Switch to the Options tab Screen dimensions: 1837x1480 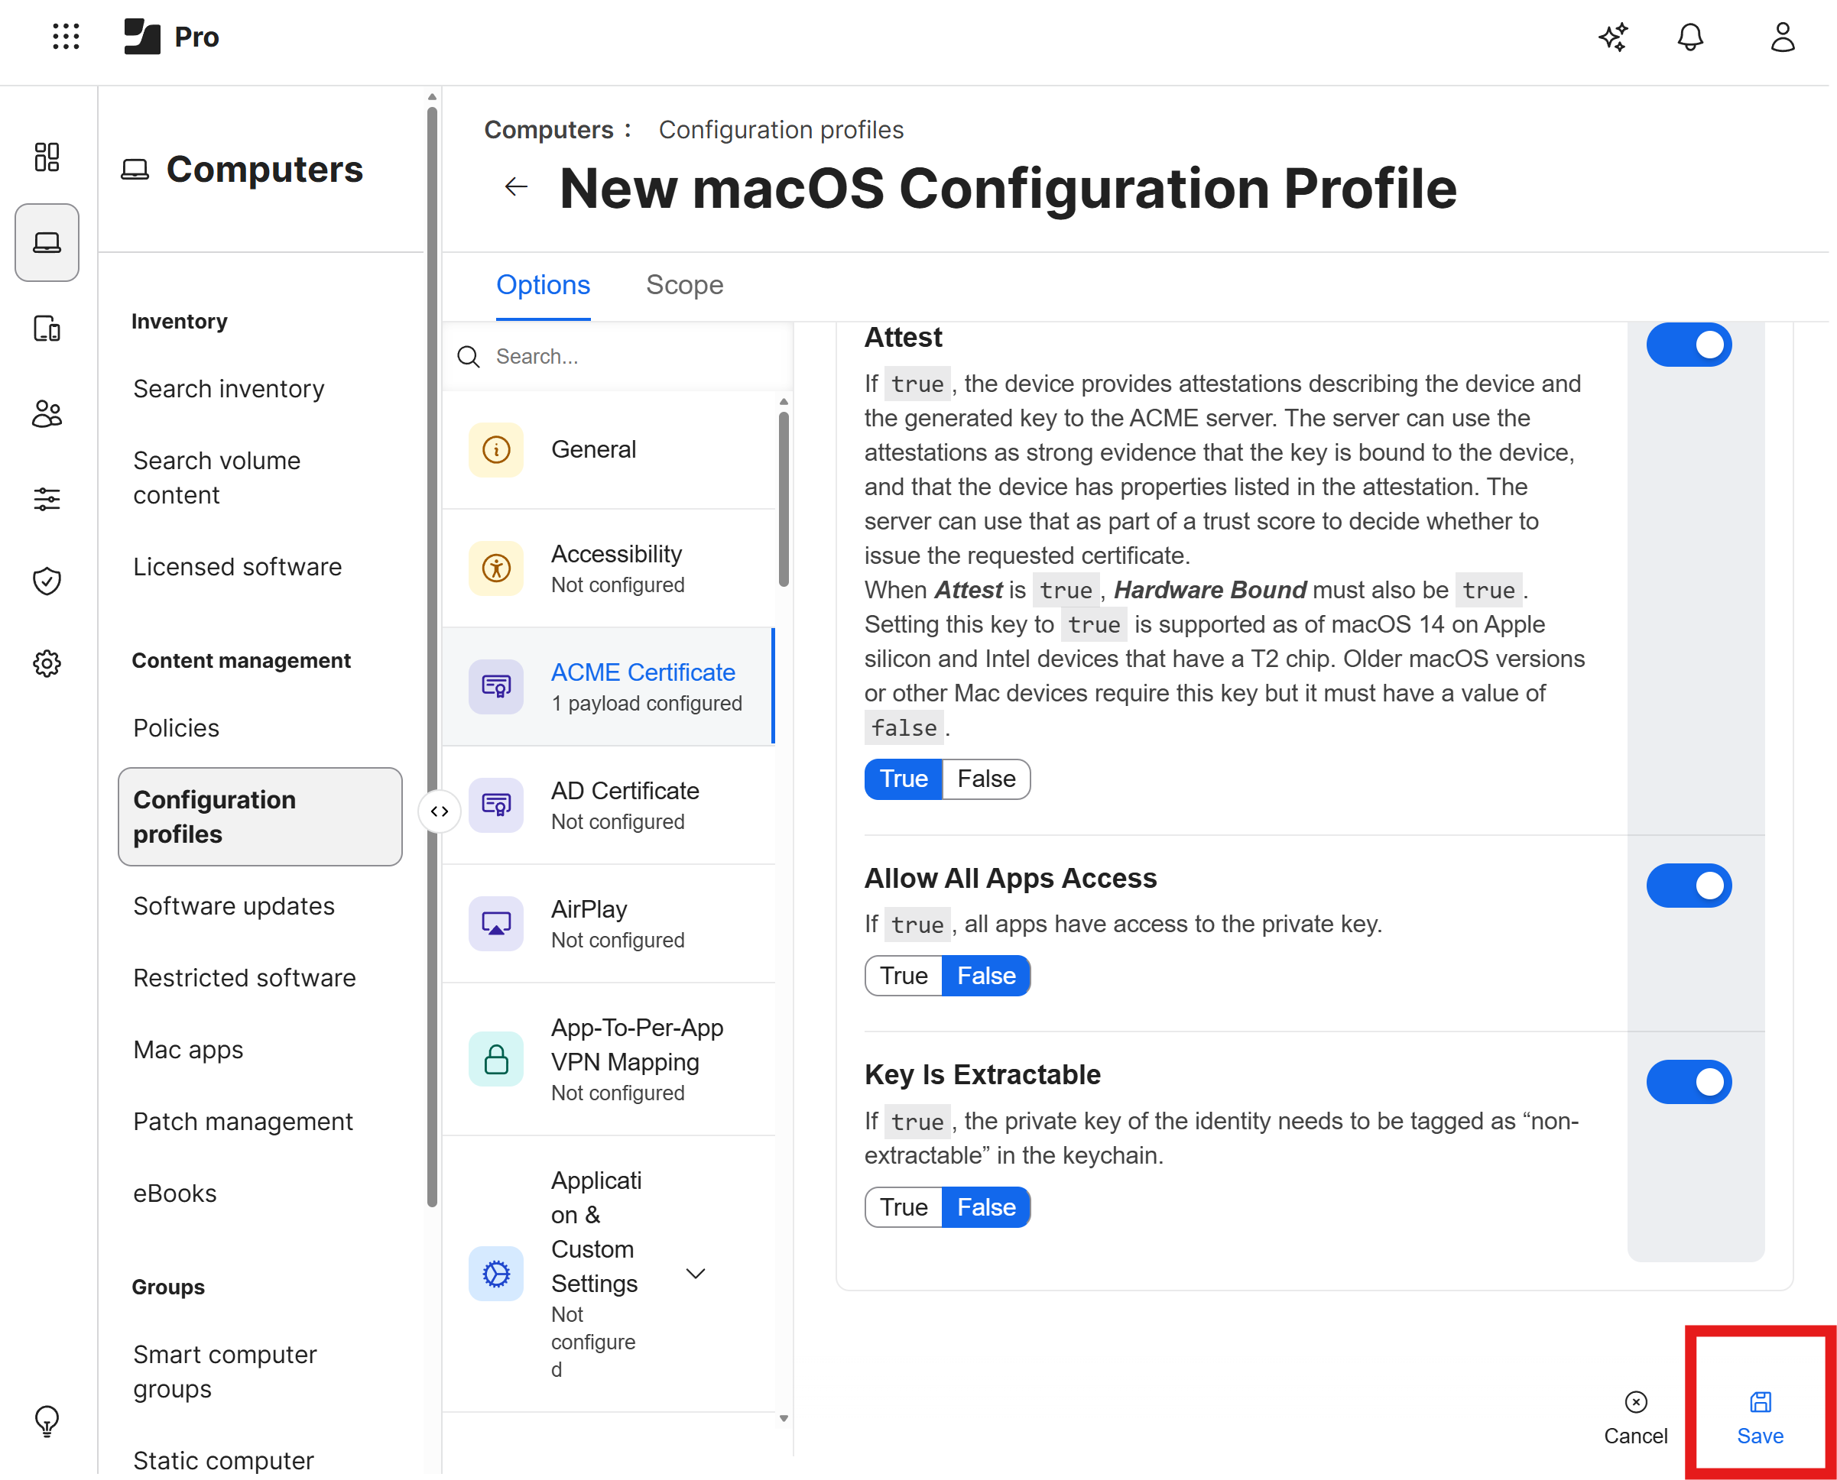(x=544, y=285)
